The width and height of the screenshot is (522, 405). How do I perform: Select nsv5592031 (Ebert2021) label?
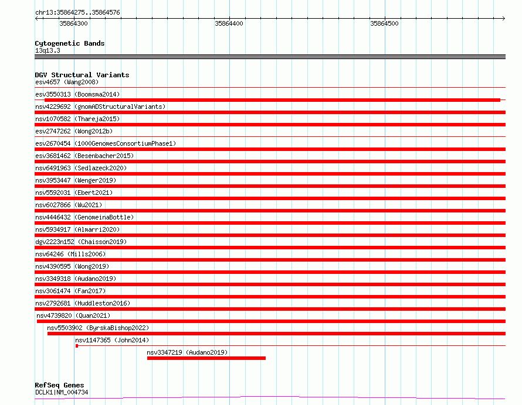[x=74, y=193]
